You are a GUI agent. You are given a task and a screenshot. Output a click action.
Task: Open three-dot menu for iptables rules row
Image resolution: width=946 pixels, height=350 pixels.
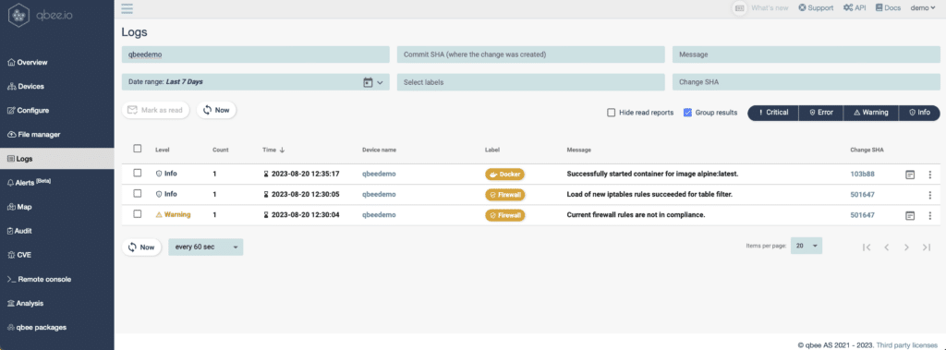coord(929,195)
